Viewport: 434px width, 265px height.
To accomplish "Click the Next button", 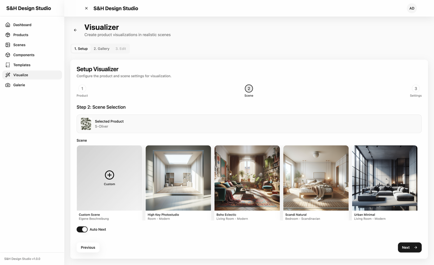I will click(x=409, y=247).
